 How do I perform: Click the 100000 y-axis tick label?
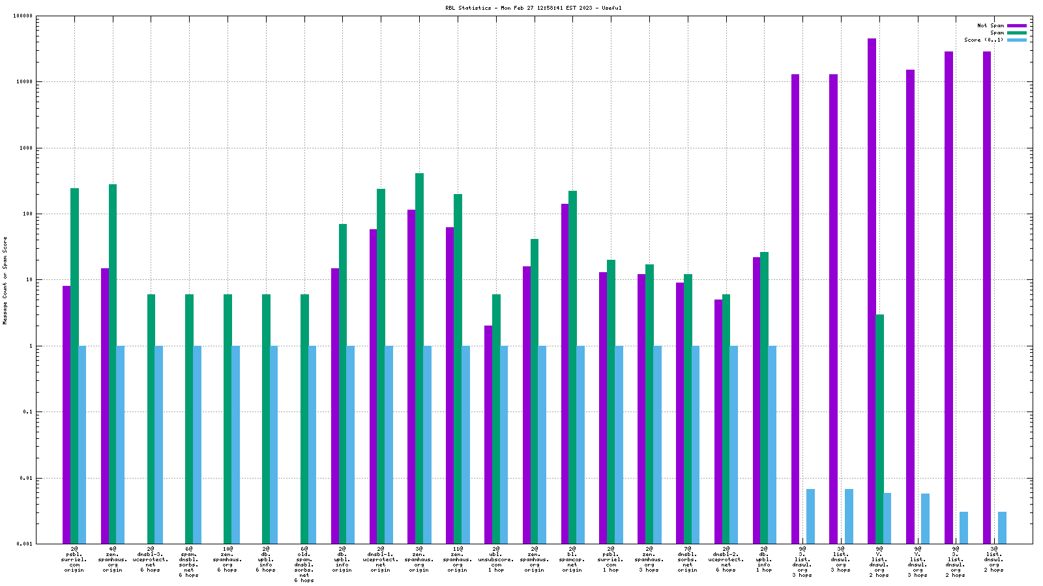23,16
